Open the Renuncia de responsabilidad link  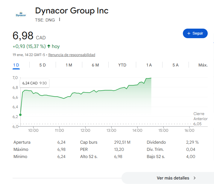[72, 55]
